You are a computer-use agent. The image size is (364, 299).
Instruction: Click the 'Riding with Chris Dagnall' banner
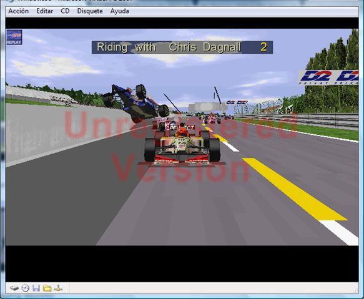(182, 47)
